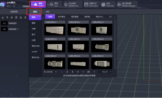162x98 pixels.
Task: Switch to the 模型 sub-tab
Action: 35,12
